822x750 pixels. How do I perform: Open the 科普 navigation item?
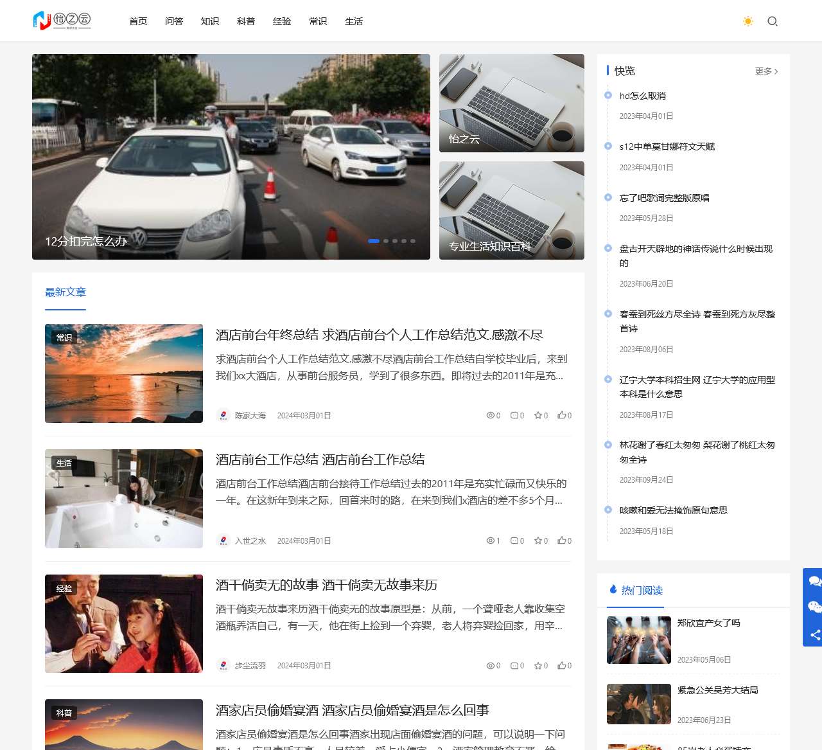pos(246,21)
